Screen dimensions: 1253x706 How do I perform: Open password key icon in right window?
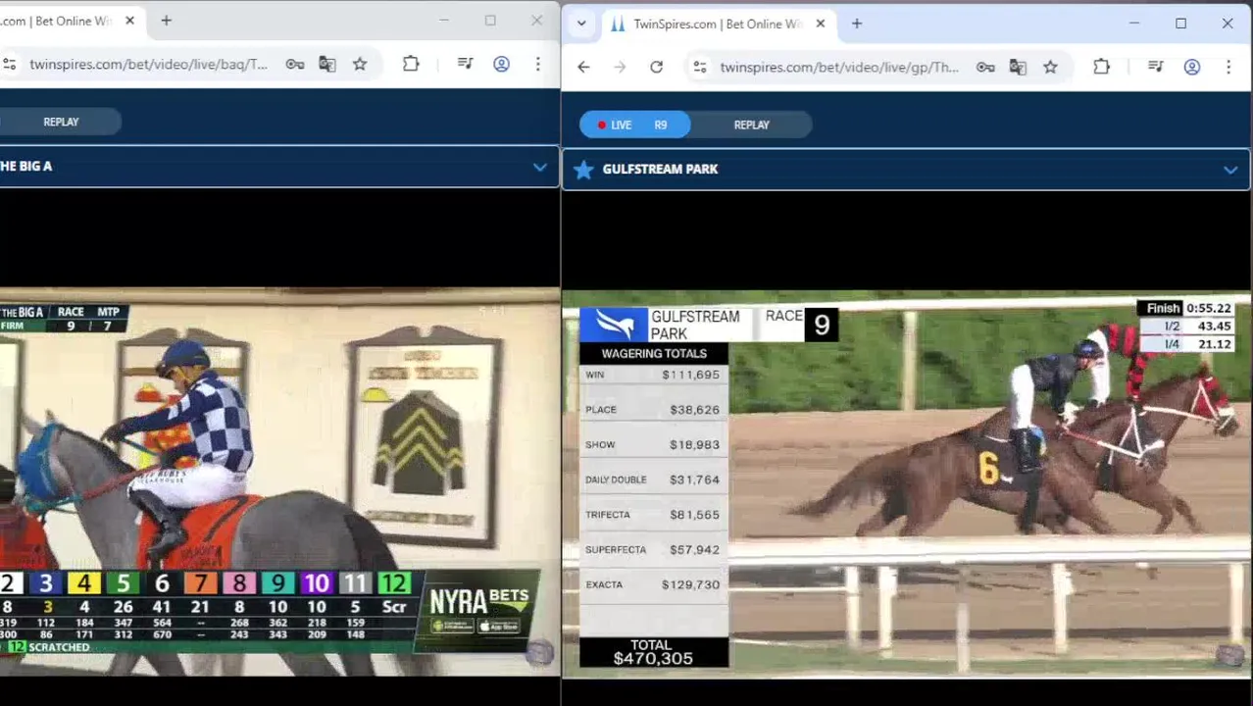[985, 67]
